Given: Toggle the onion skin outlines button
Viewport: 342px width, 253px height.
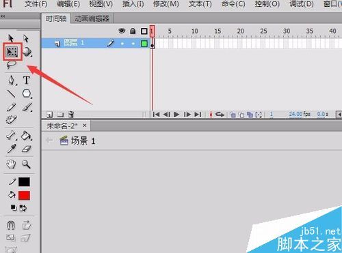Looking at the screenshot, I should (x=241, y=115).
